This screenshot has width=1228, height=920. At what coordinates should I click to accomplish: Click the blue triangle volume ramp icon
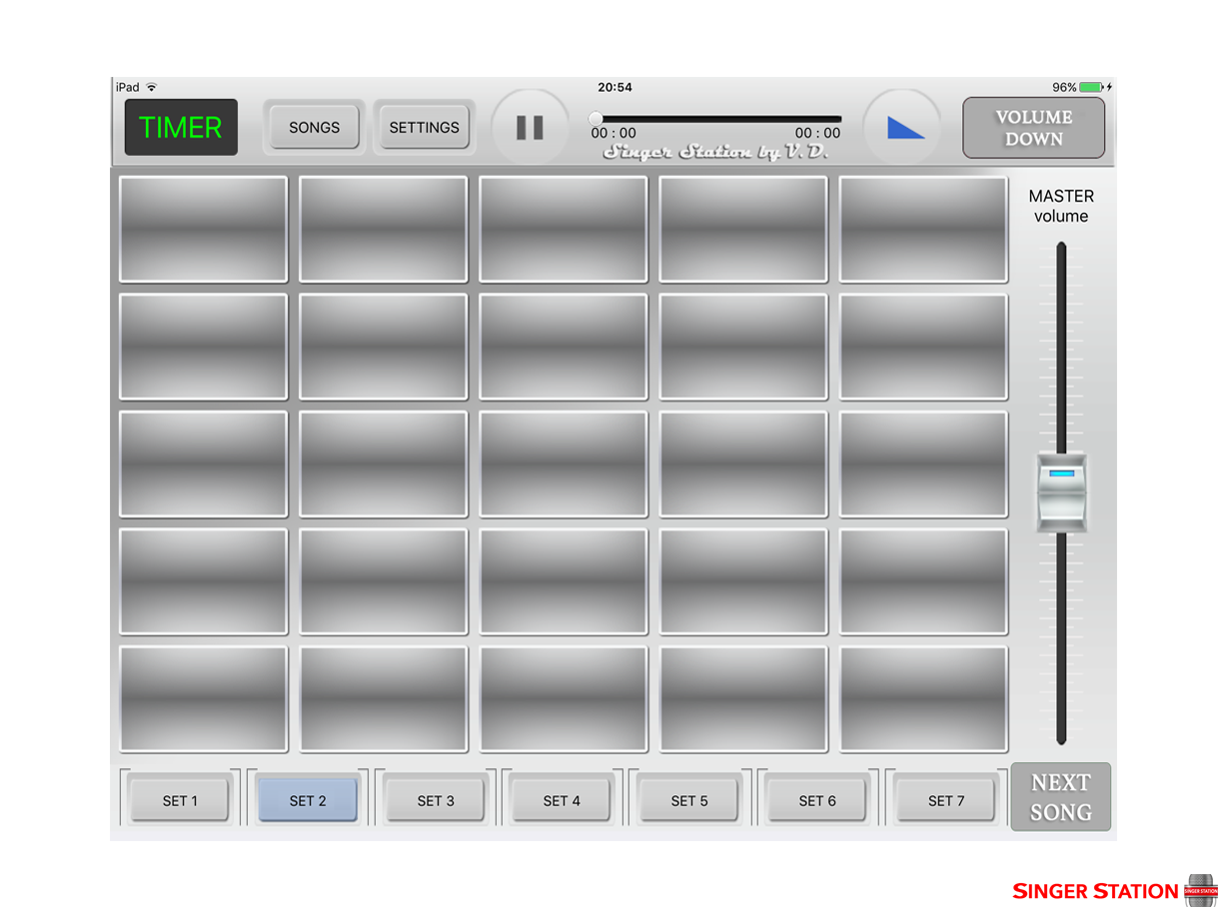coord(904,128)
